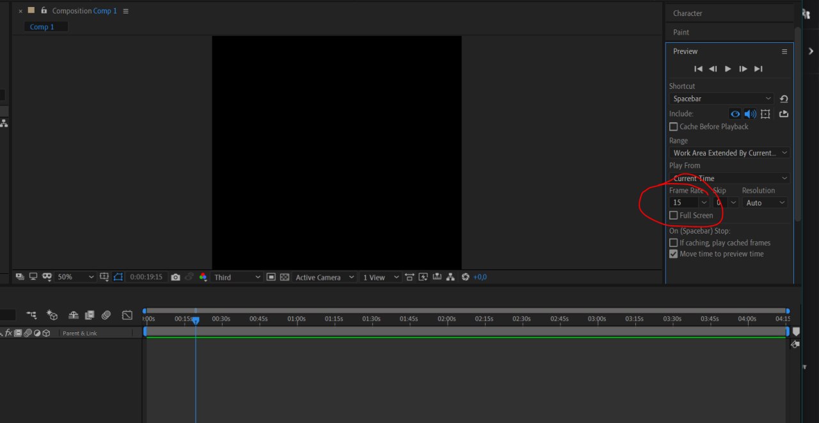Screen dimensions: 819x423
Task: Open the Range dropdown Work Area Extended
Action: pyautogui.click(x=729, y=153)
